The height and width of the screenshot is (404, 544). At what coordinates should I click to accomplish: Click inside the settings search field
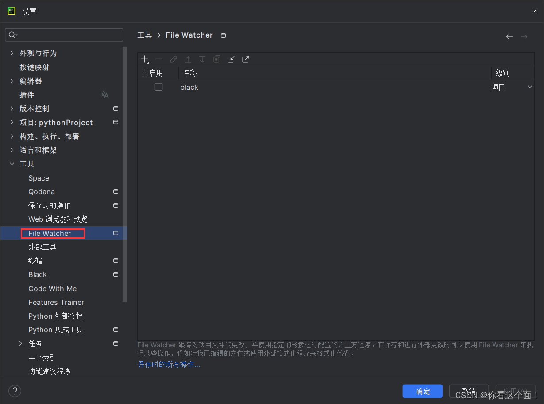pos(64,35)
